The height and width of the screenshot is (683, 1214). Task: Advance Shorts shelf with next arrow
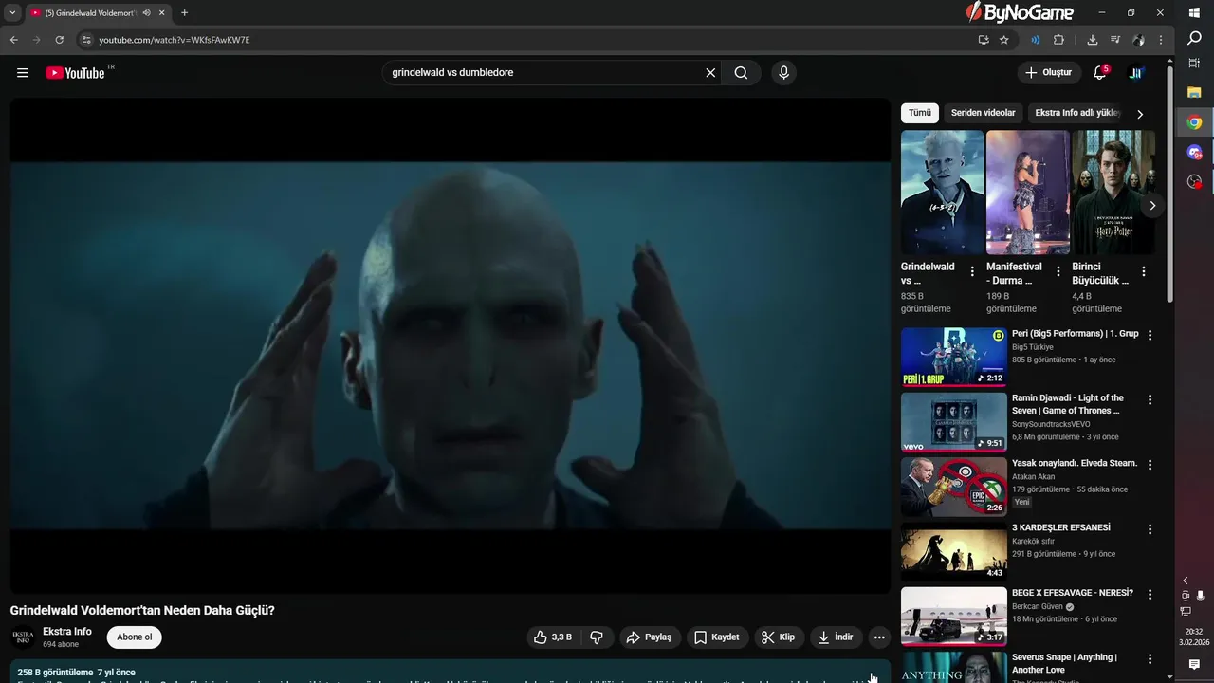pos(1152,206)
